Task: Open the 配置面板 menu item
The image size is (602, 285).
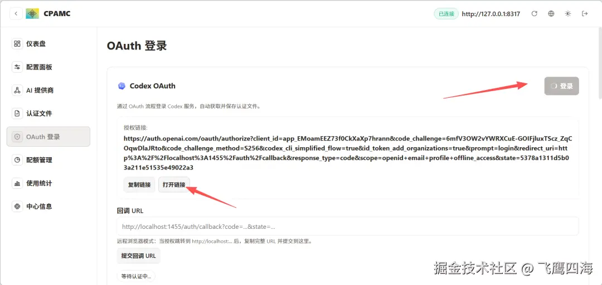Action: point(48,67)
